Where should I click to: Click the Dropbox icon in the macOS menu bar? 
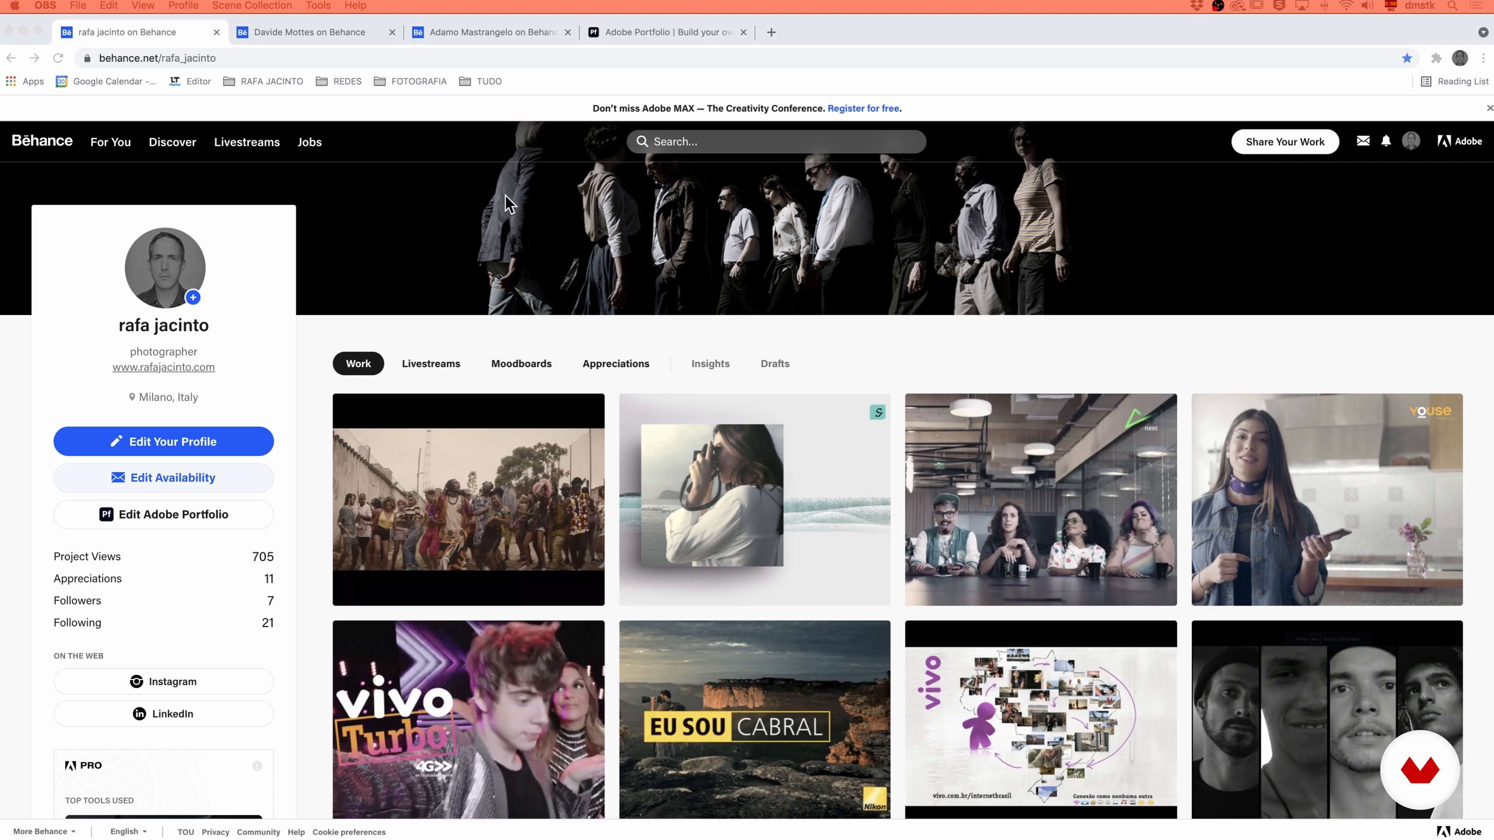(1196, 6)
